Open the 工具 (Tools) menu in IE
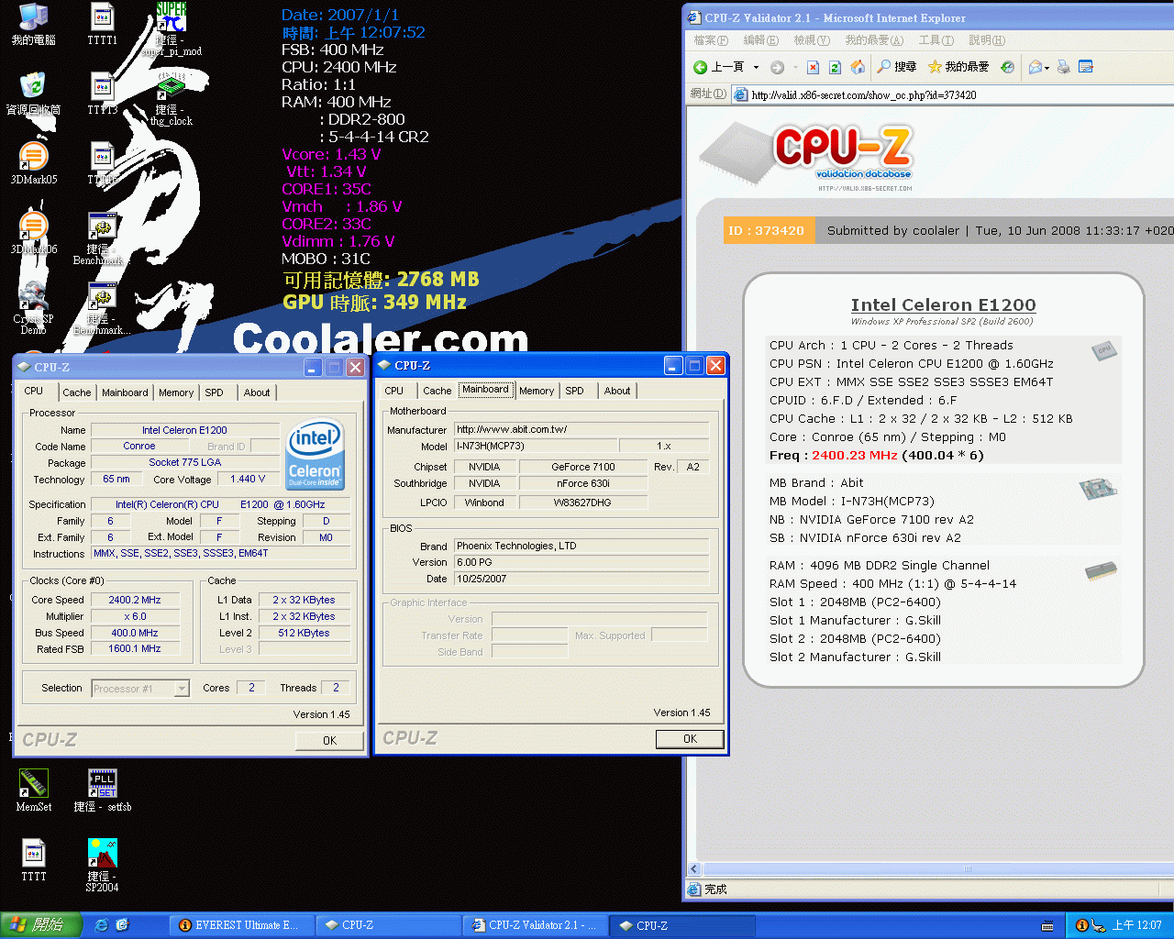Image resolution: width=1174 pixels, height=939 pixels. click(936, 40)
